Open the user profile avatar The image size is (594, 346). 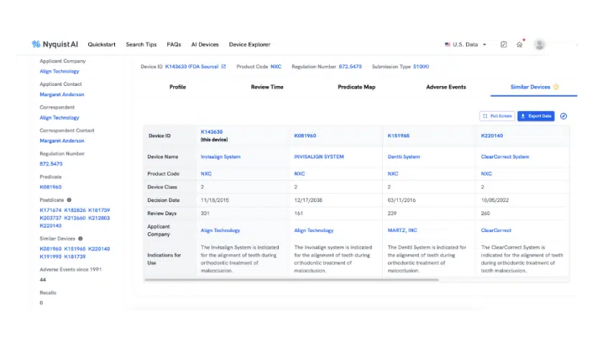[x=539, y=44]
